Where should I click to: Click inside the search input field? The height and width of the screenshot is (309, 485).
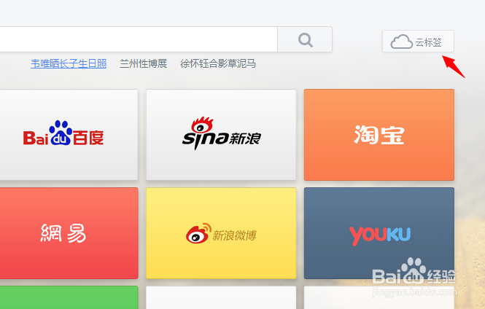click(x=139, y=39)
